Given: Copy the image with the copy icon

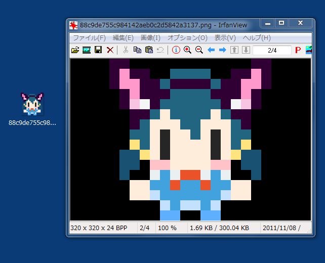Looking at the screenshot, I should [137, 50].
